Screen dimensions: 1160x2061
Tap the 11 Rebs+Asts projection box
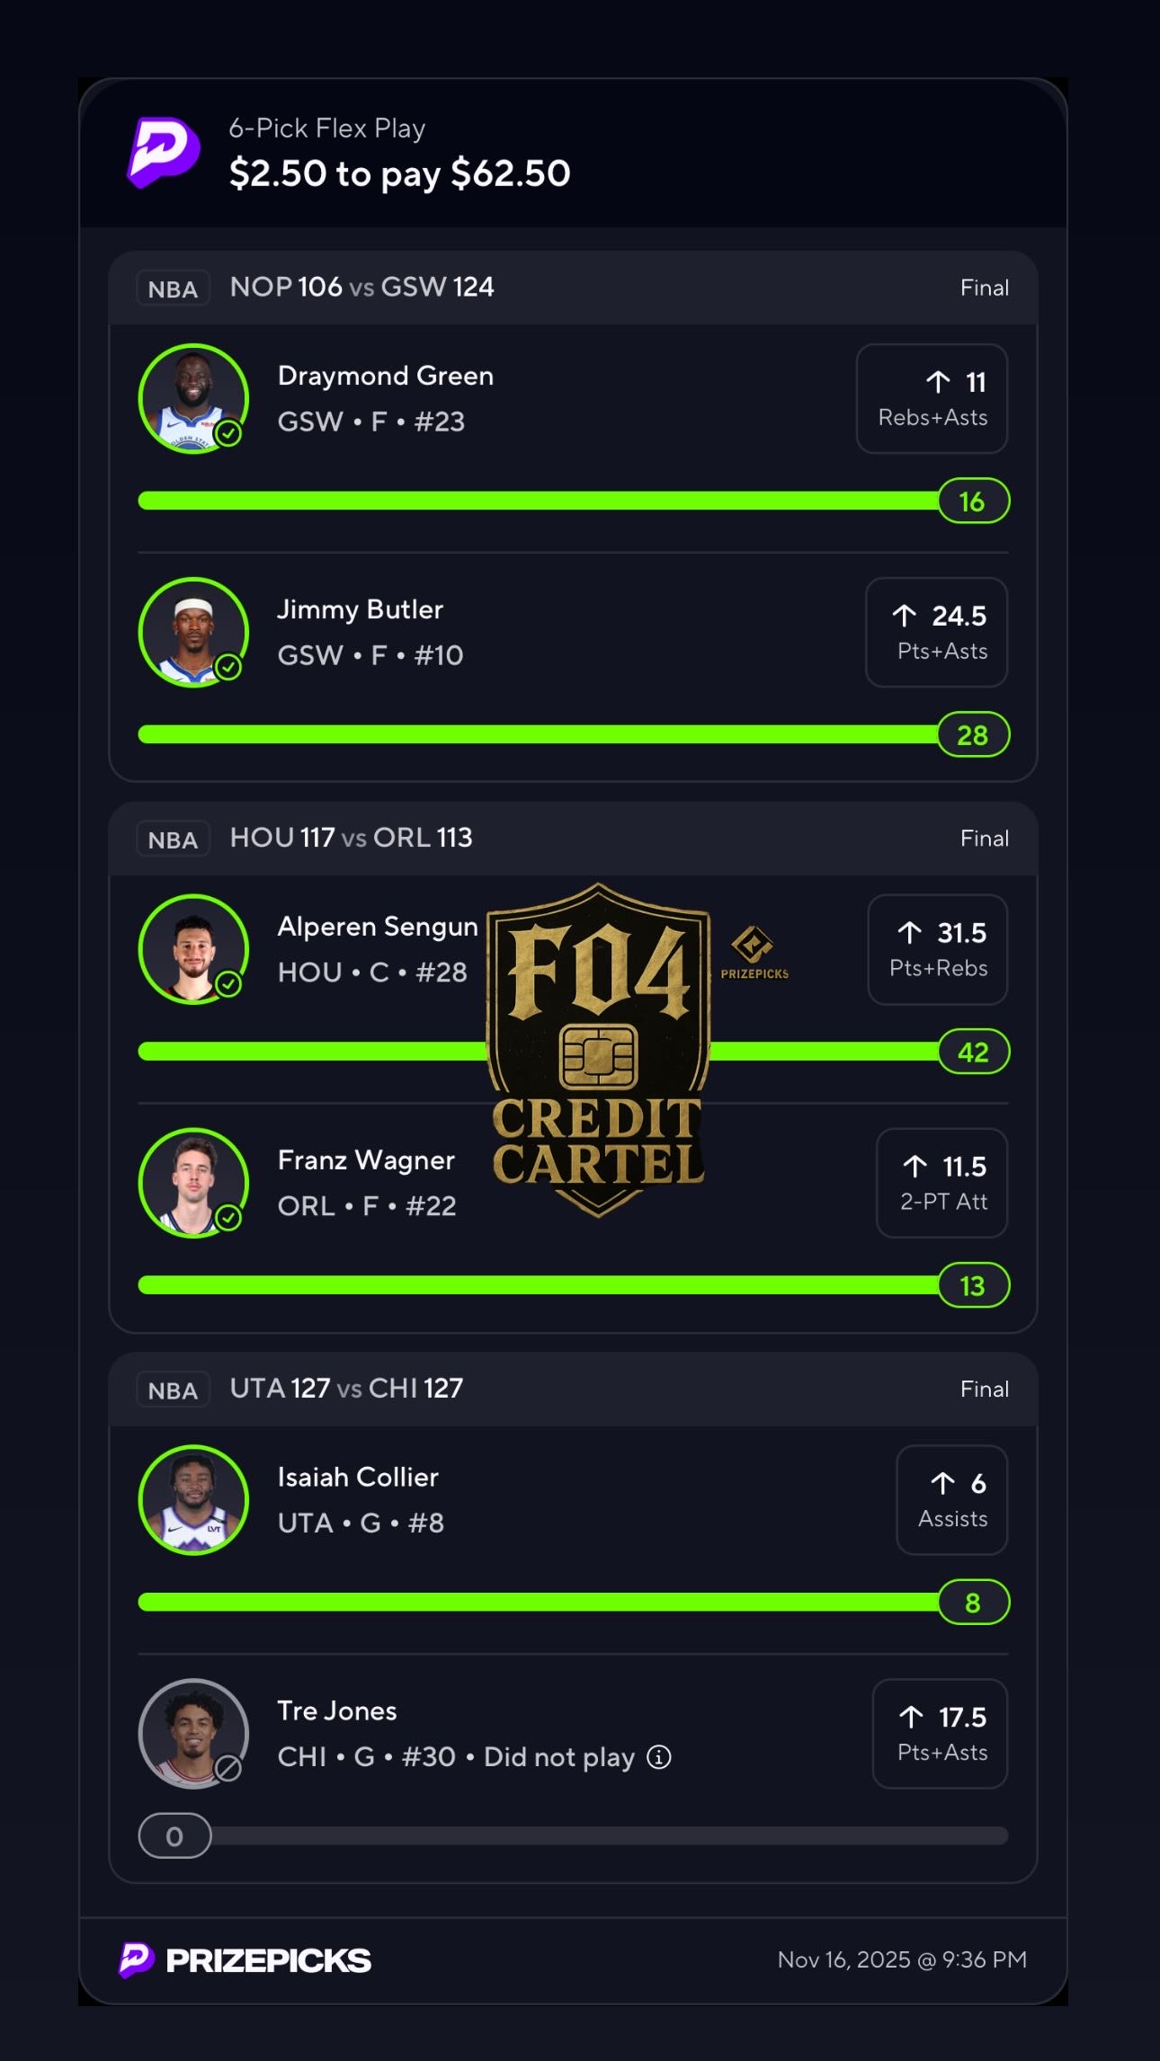(x=932, y=398)
